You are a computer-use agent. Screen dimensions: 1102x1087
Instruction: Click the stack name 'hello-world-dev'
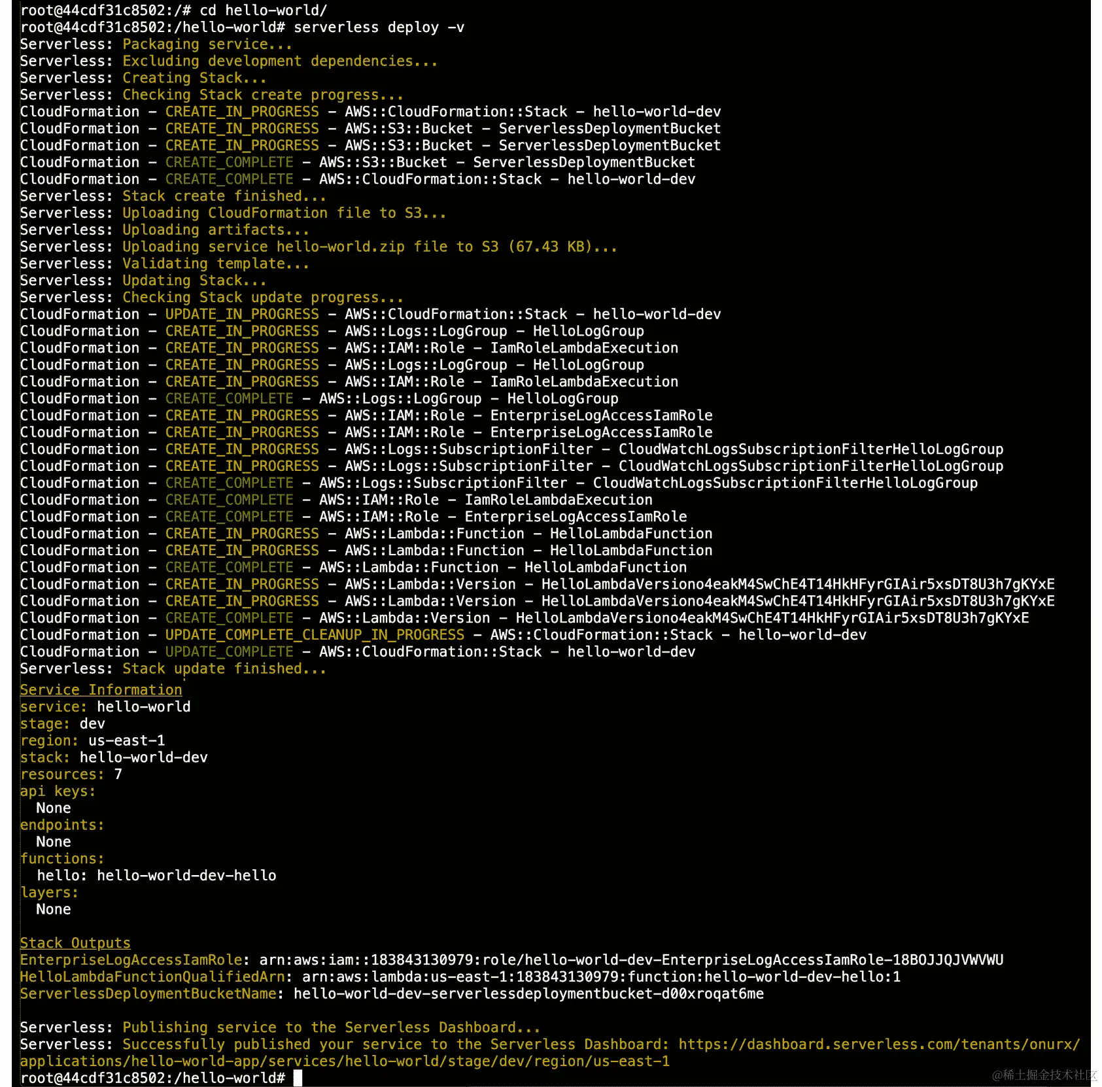pyautogui.click(x=143, y=757)
